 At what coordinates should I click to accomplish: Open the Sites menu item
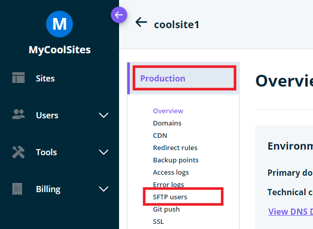click(45, 78)
